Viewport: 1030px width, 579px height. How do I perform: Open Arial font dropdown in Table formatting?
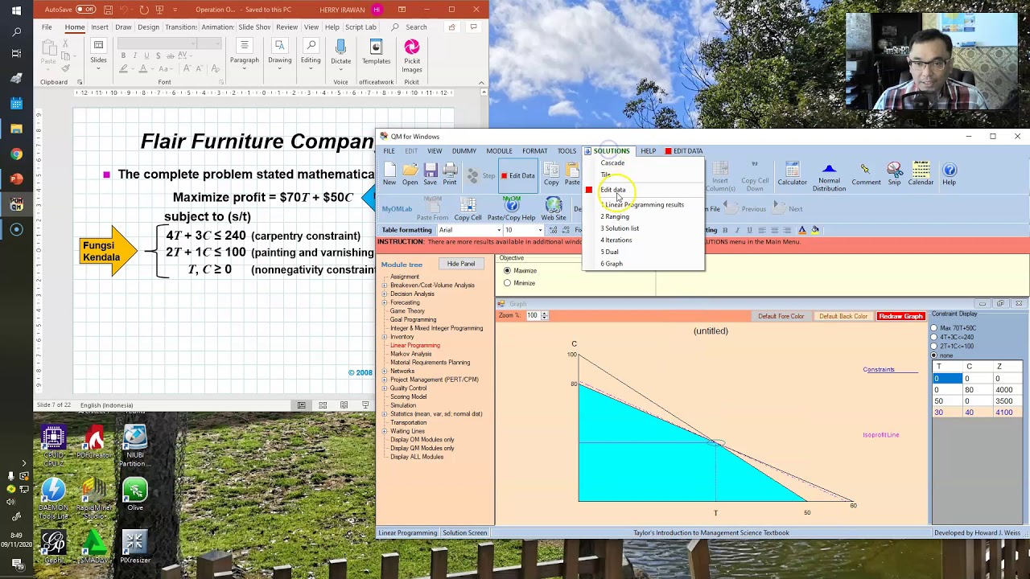tap(499, 230)
